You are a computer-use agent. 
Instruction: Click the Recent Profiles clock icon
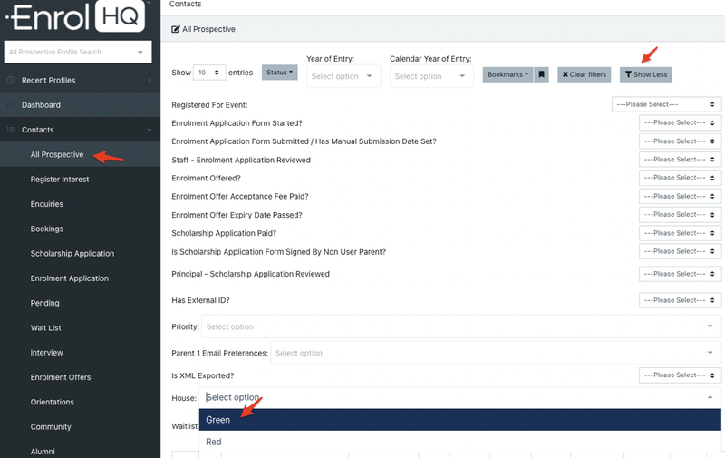pos(11,81)
